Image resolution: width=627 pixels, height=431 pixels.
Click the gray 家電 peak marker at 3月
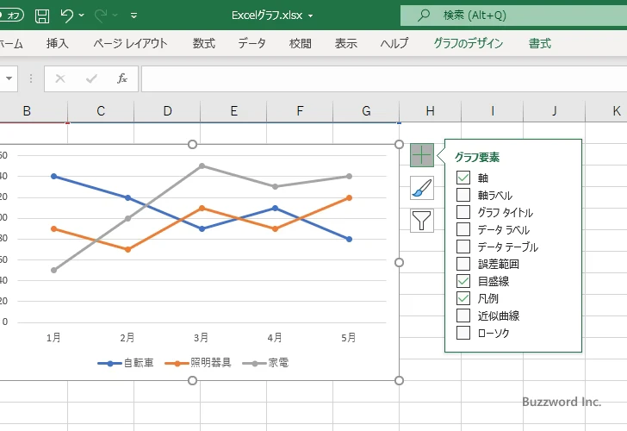pyautogui.click(x=202, y=166)
